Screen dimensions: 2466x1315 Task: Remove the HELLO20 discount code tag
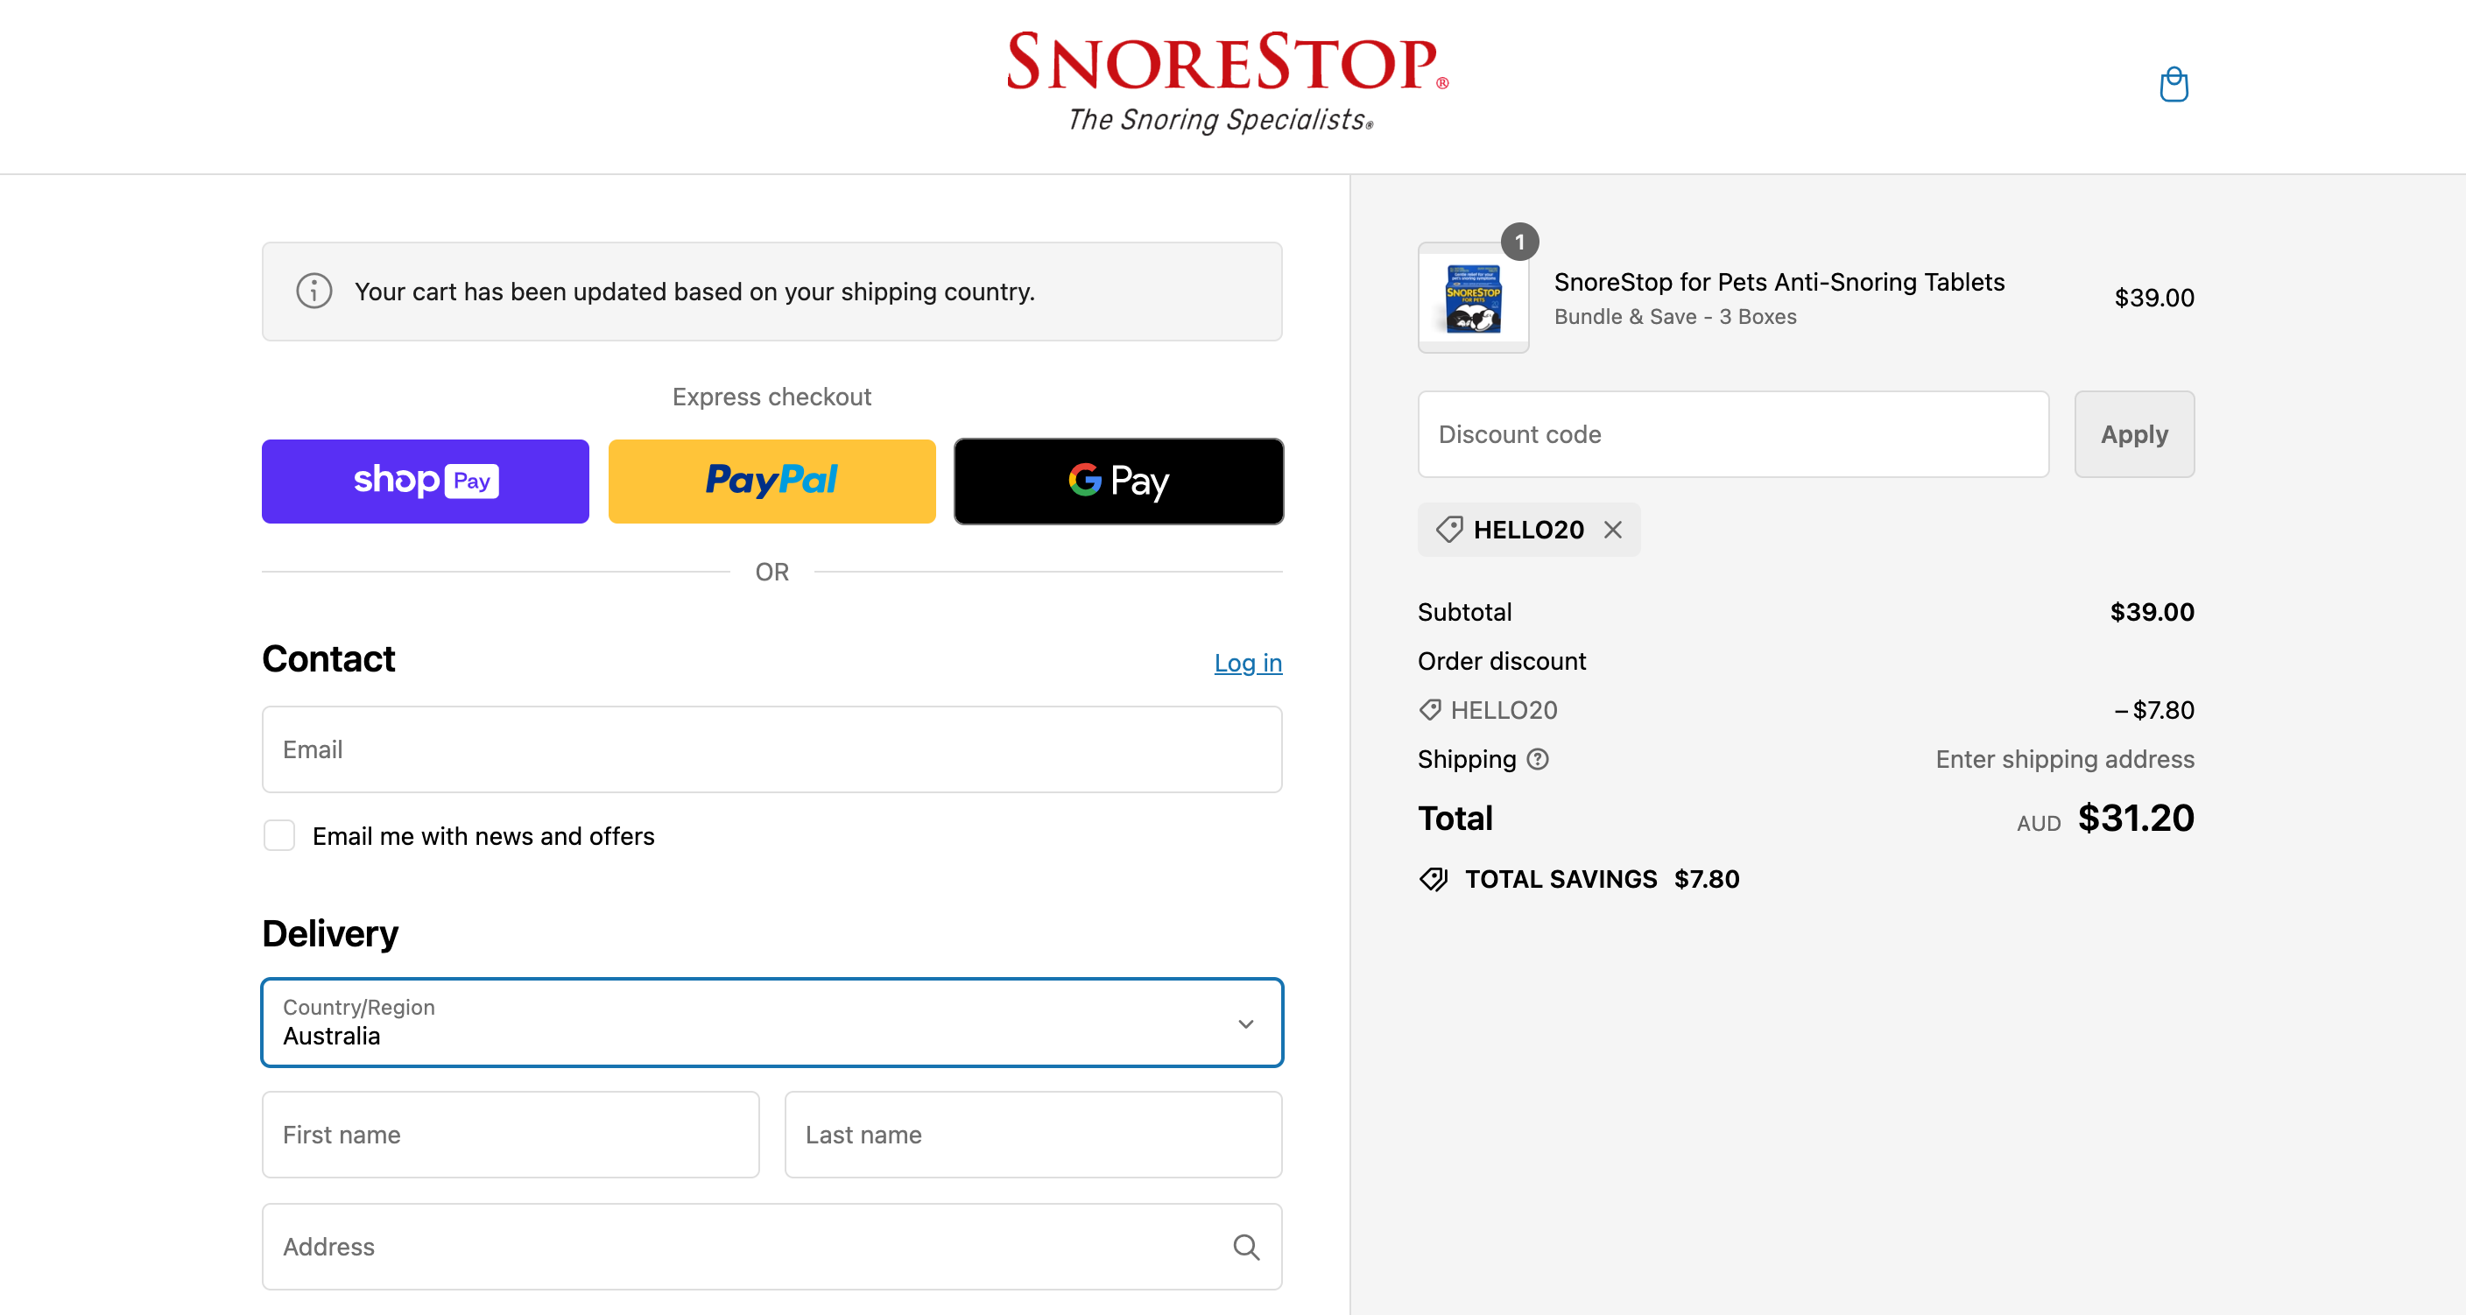point(1613,530)
